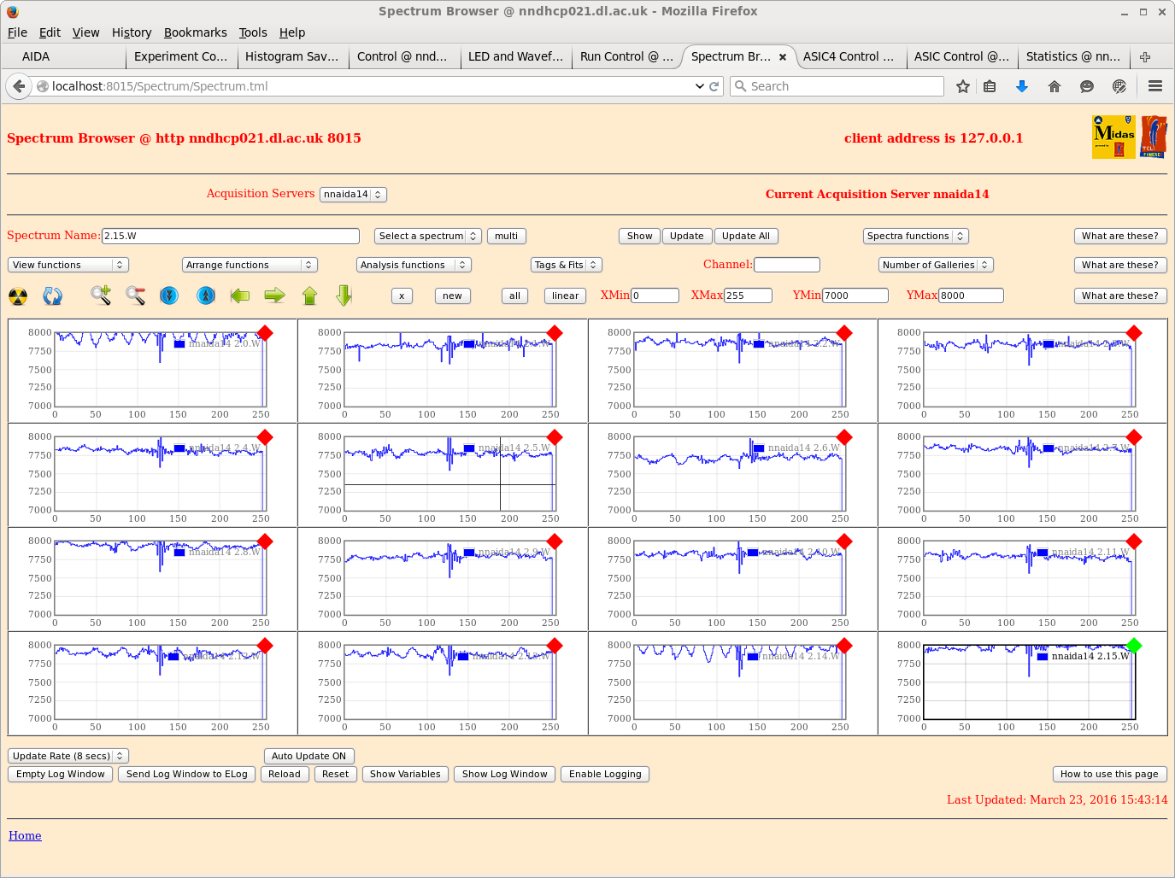The height and width of the screenshot is (878, 1175).
Task: Bookmark this page with star icon
Action: [x=963, y=86]
